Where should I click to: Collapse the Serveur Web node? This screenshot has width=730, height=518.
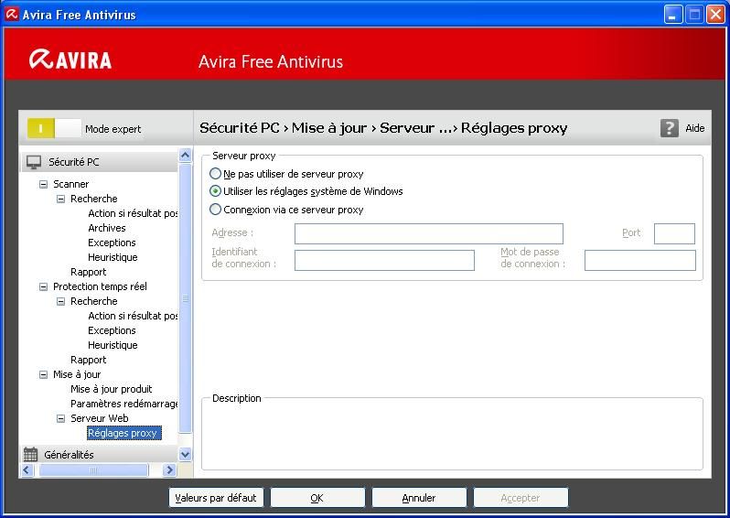pos(60,418)
